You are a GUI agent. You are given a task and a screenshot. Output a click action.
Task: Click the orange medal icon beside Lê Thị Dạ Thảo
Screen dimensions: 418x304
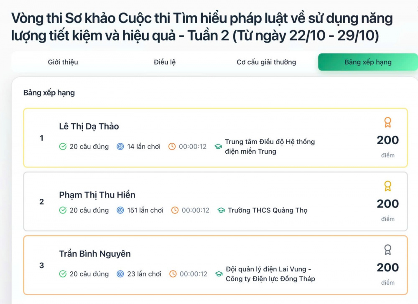(388, 122)
